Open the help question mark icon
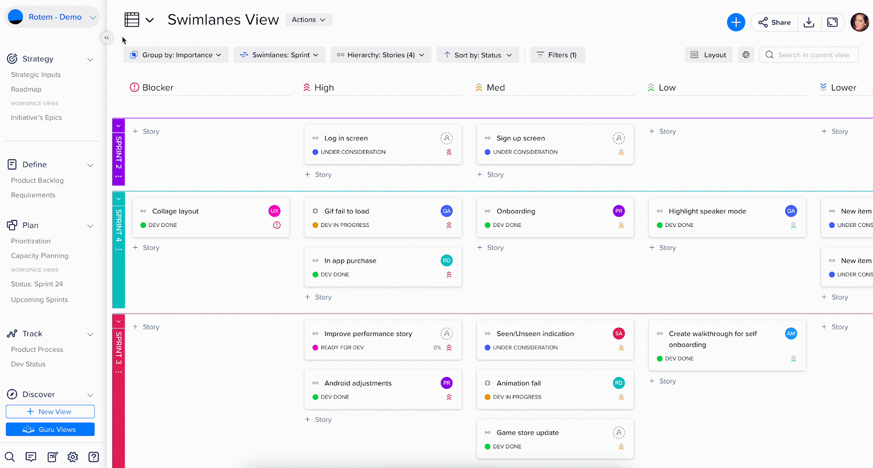 point(94,457)
